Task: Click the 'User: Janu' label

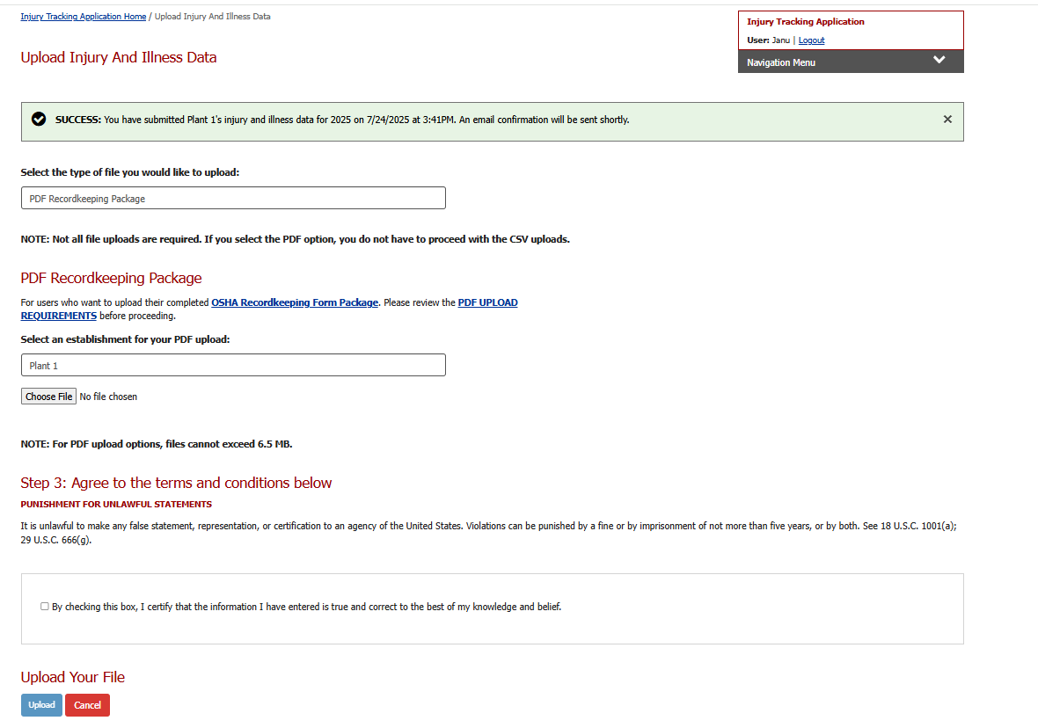Action: 768,40
